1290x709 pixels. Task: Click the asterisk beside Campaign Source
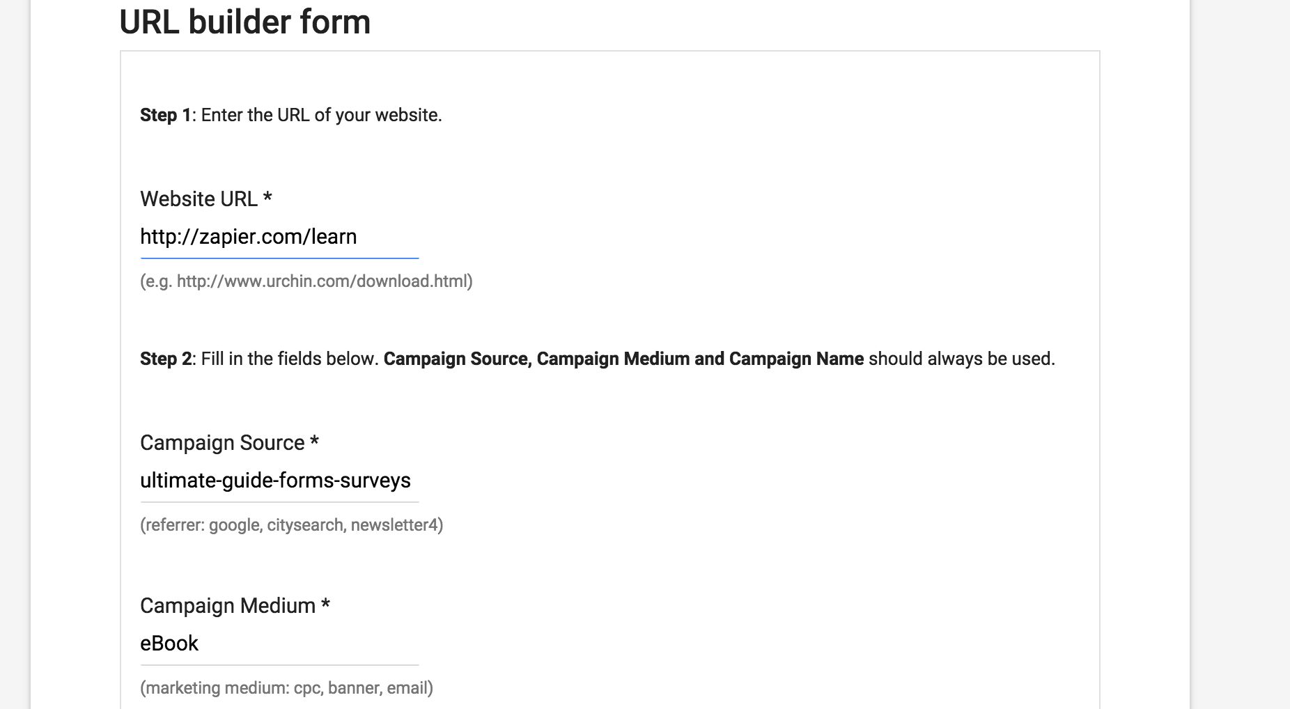(314, 443)
